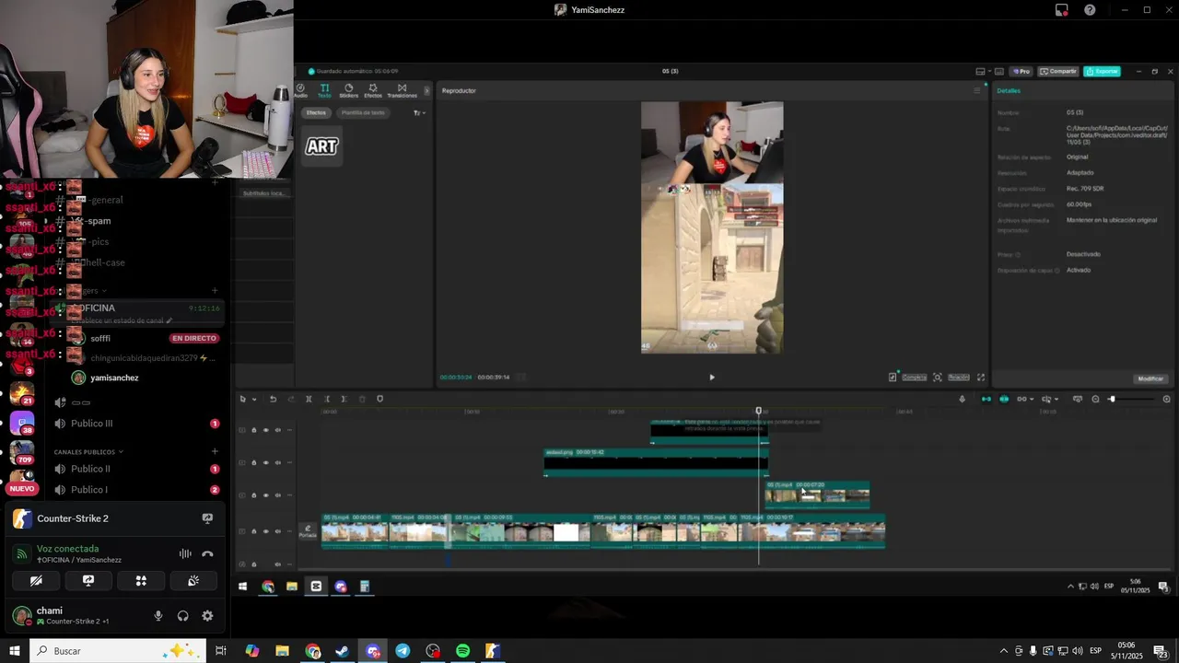Viewport: 1179px width, 663px height.
Task: Undo the last timeline edit
Action: tap(273, 399)
